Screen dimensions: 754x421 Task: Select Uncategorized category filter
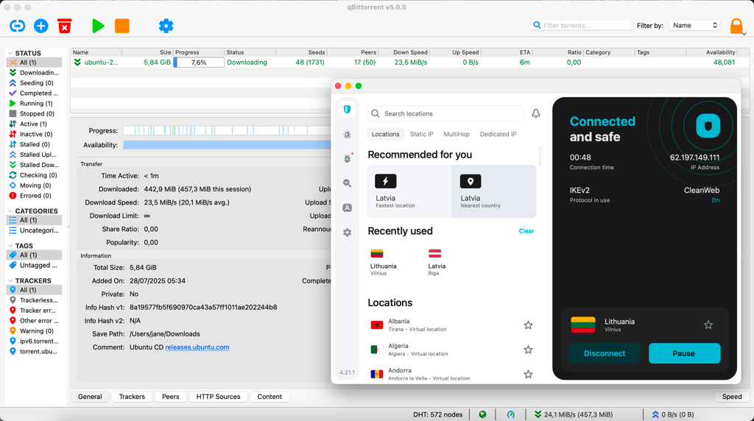pos(34,230)
